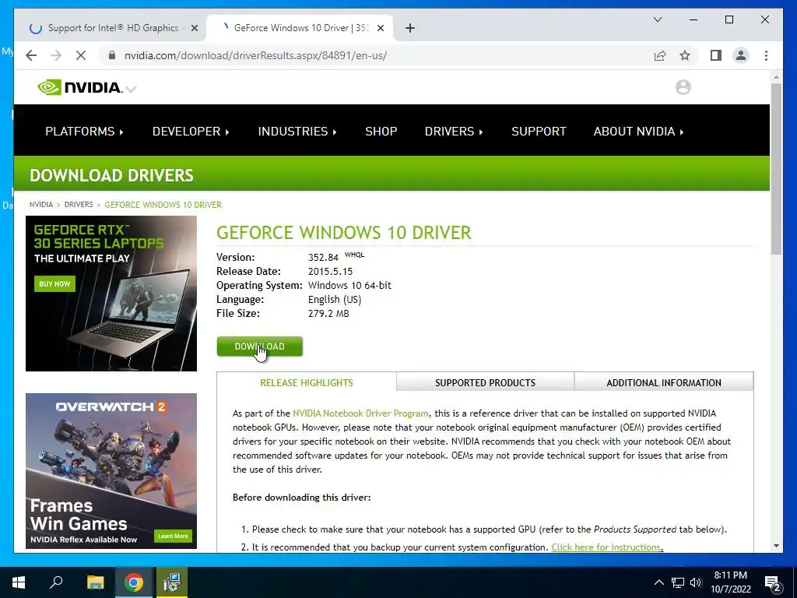Bookmark this page with star icon
The height and width of the screenshot is (598, 797).
pyautogui.click(x=685, y=55)
